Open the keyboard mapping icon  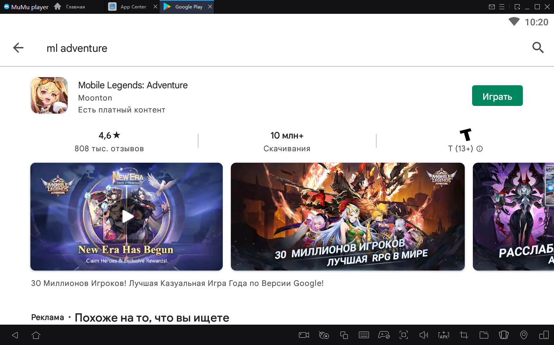[x=364, y=335]
